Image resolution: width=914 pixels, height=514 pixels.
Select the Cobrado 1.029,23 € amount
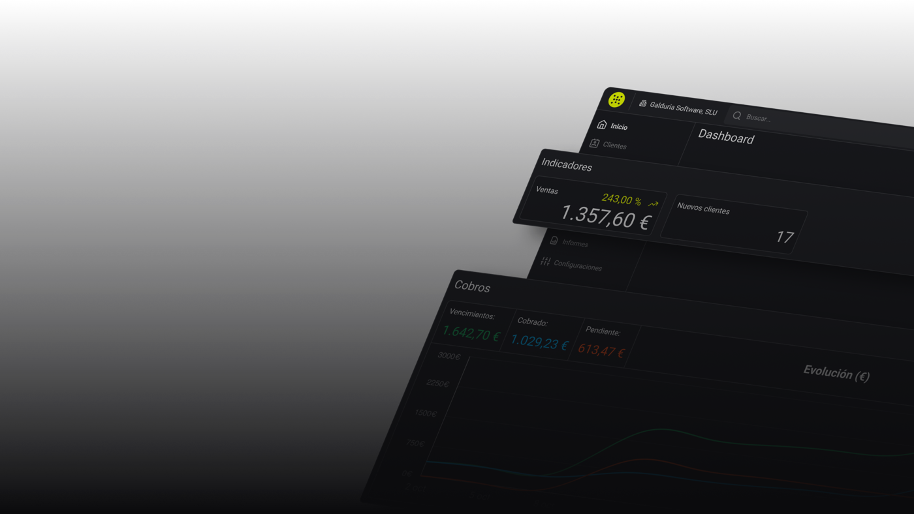539,342
